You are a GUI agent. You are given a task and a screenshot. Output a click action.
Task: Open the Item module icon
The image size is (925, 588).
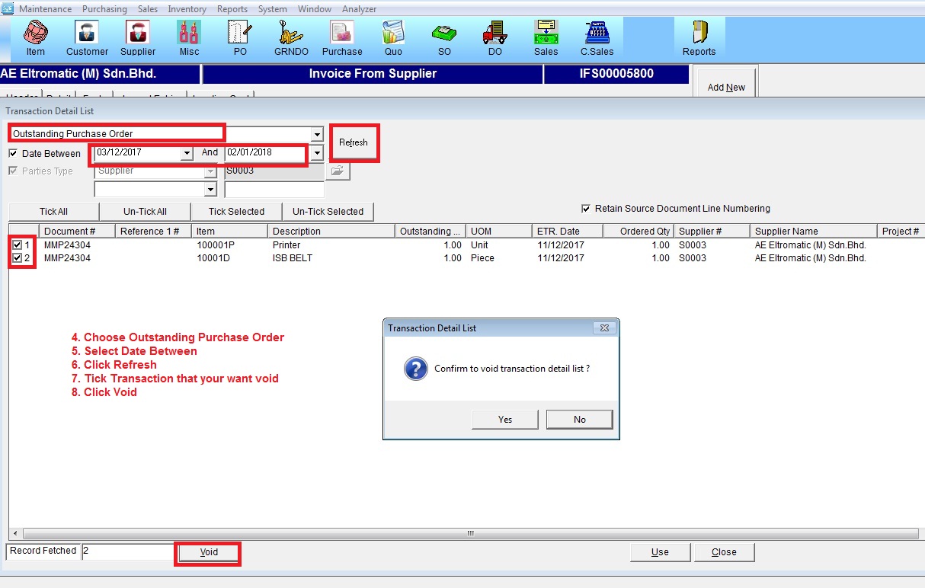tap(36, 38)
